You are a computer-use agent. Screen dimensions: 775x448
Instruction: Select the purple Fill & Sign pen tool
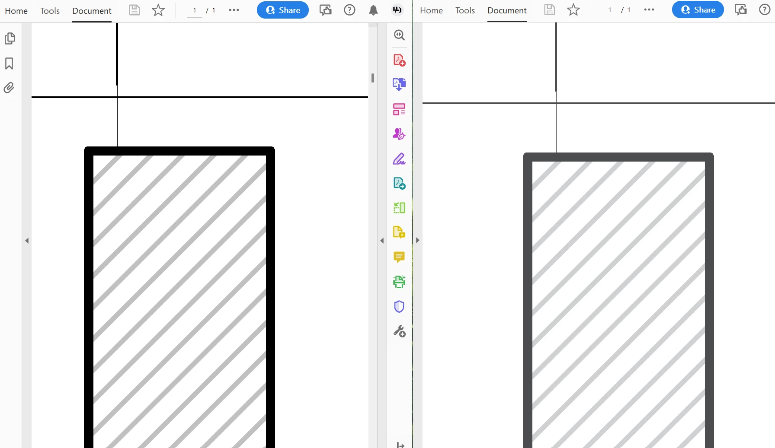tap(399, 159)
